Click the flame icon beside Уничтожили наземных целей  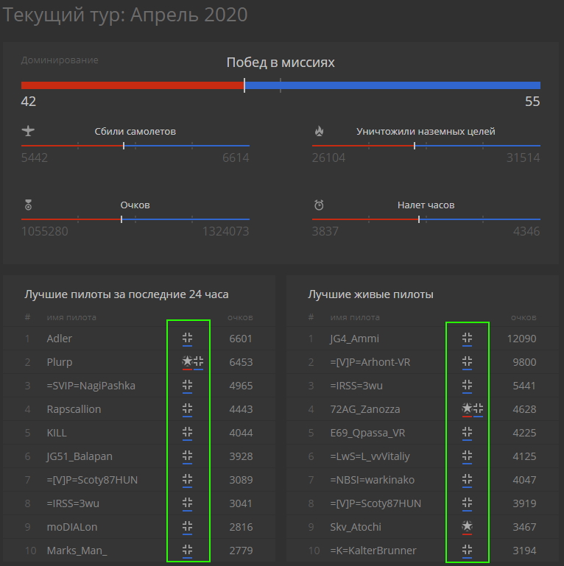[319, 132]
